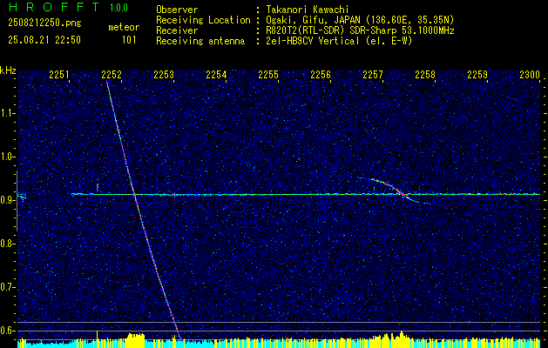The height and width of the screenshot is (348, 548).
Task: Click the Receiving Location field label
Action: click(203, 20)
